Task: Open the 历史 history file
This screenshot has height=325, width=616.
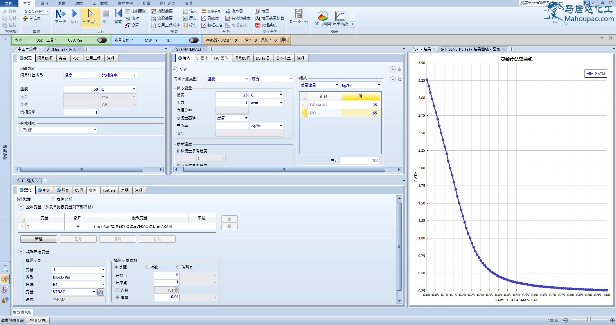Action: click(190, 18)
